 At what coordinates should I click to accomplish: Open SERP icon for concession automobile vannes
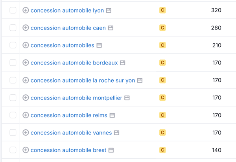pos(117,133)
